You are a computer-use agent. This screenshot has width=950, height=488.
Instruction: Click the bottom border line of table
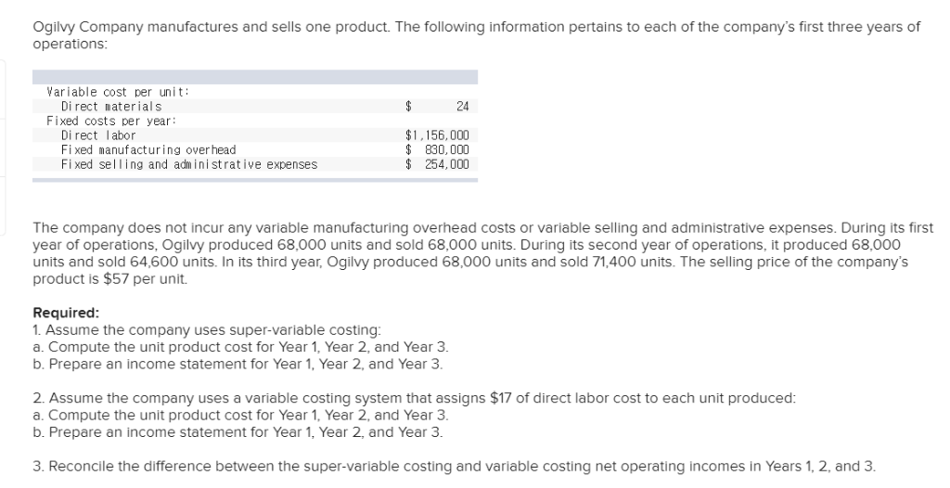[x=255, y=180]
